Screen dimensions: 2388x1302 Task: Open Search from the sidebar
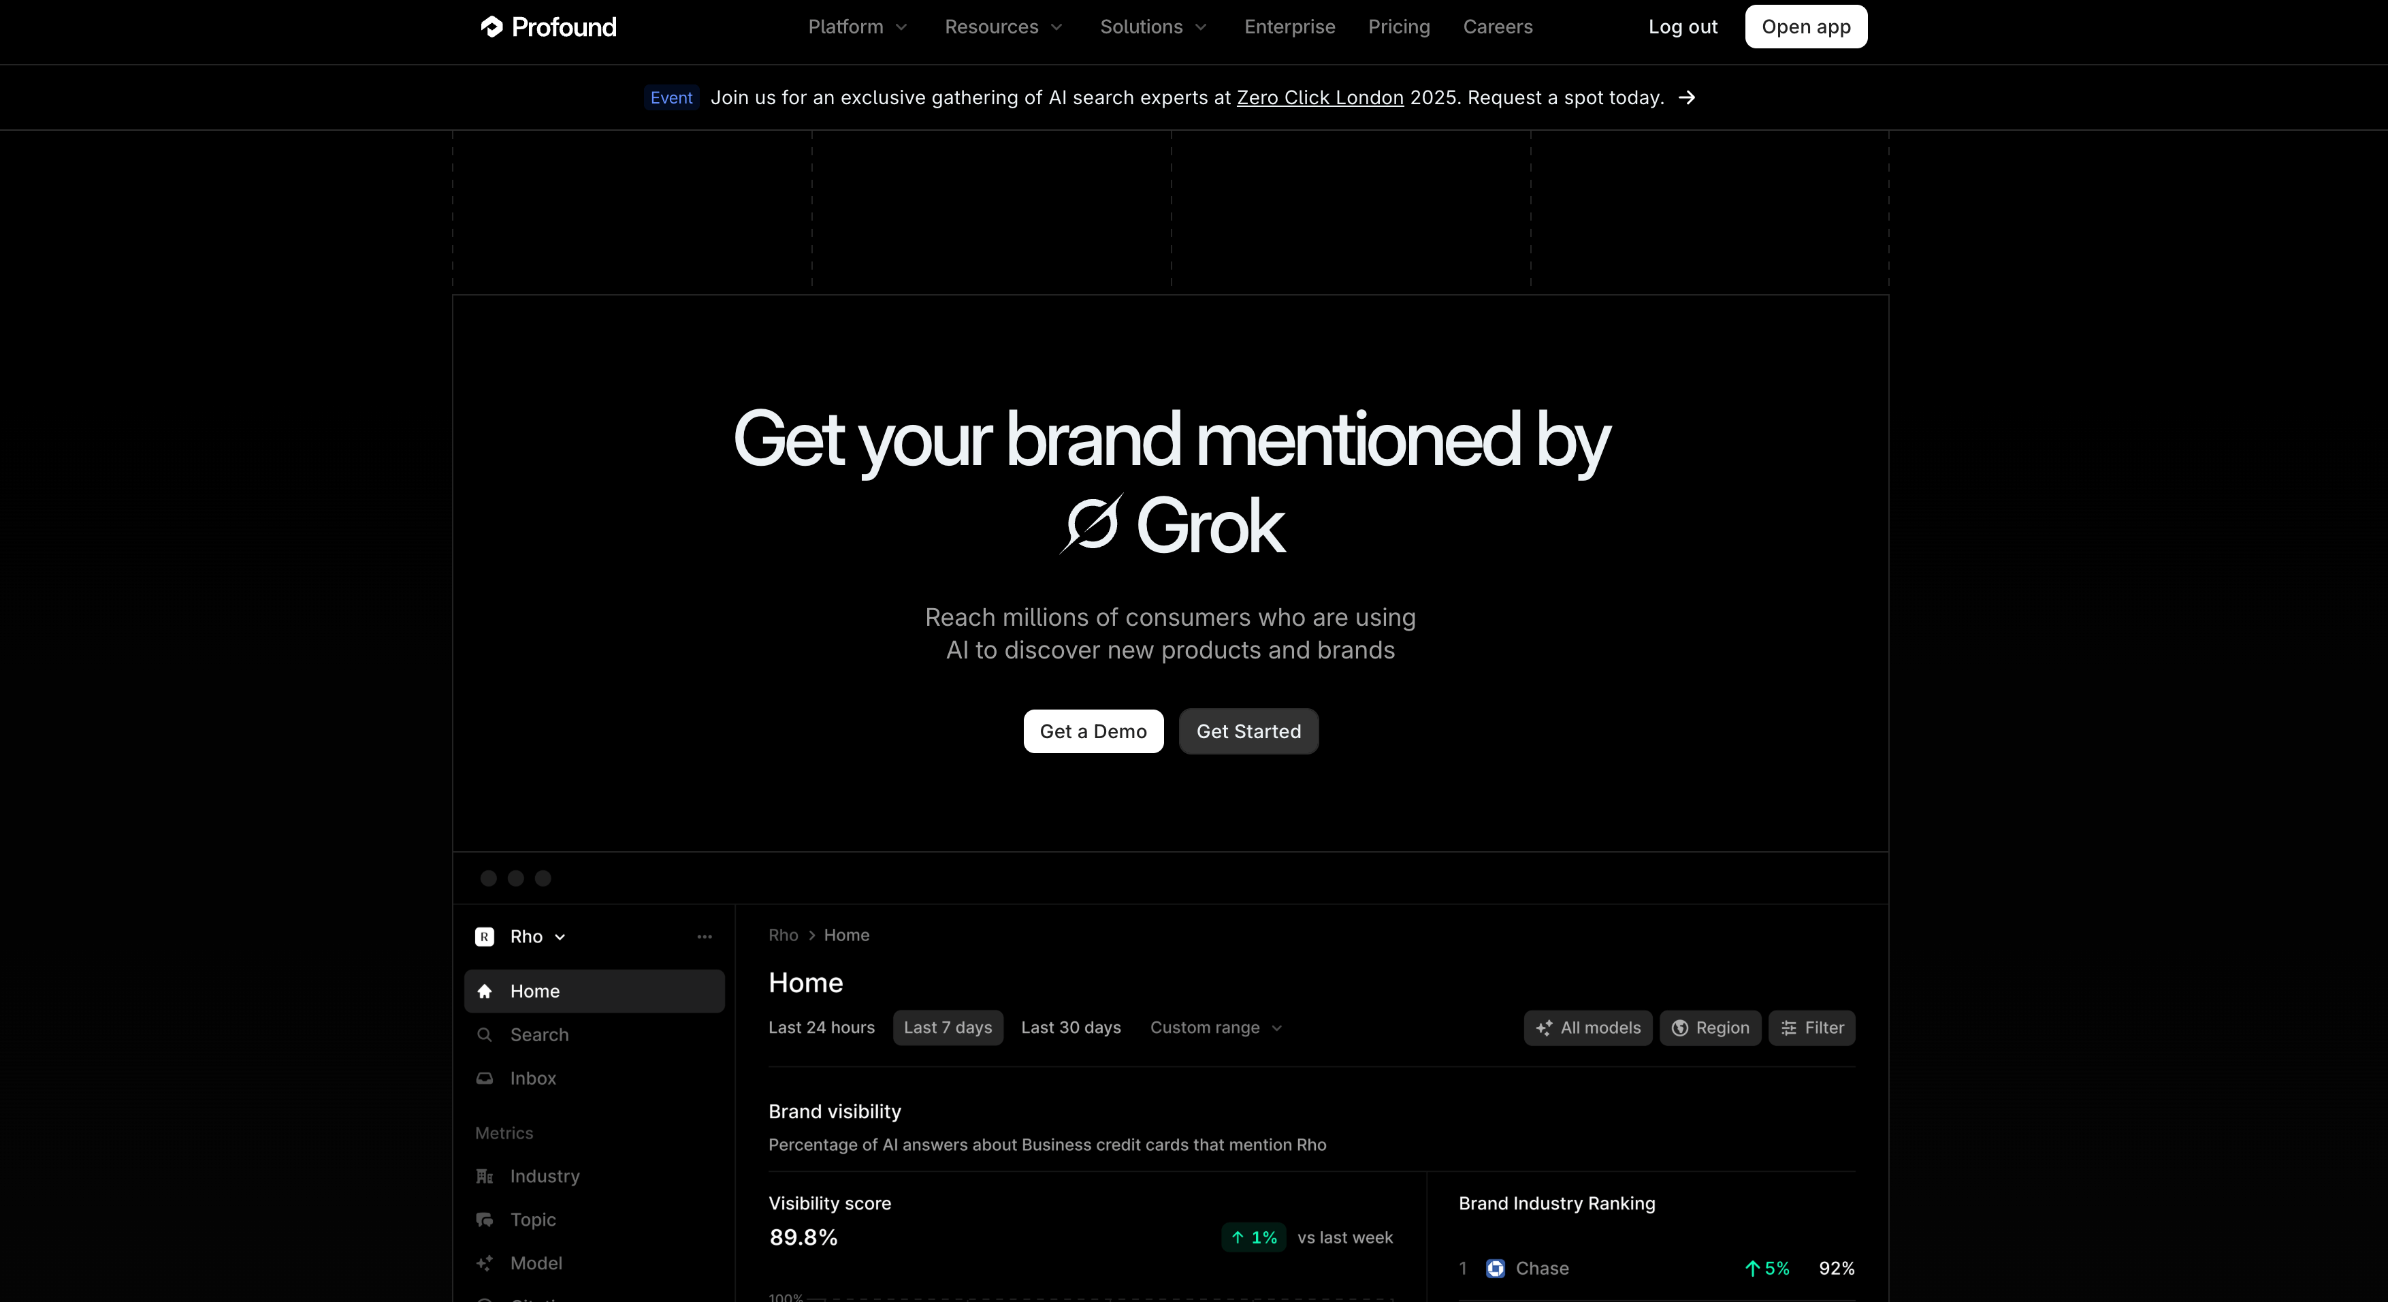click(540, 1034)
